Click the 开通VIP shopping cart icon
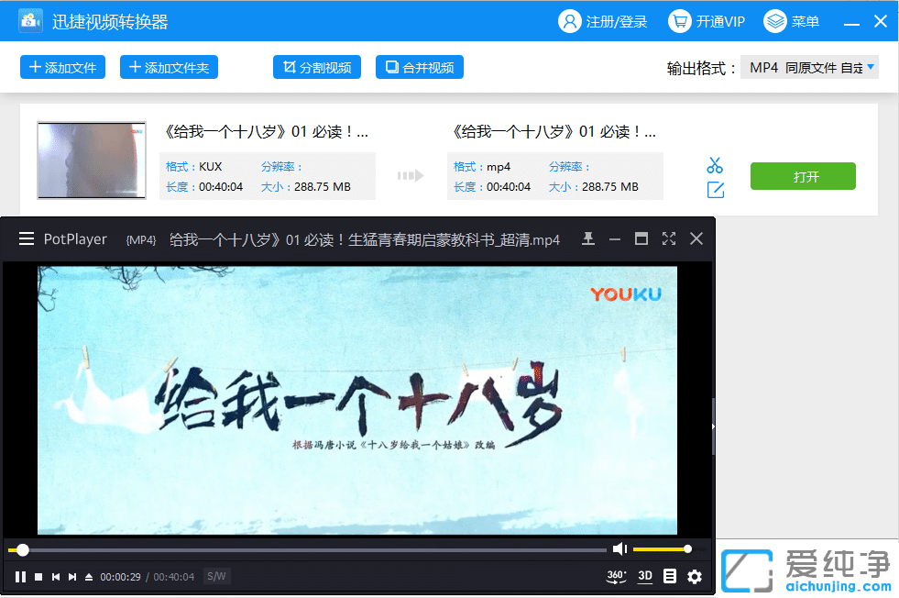 pyautogui.click(x=679, y=22)
